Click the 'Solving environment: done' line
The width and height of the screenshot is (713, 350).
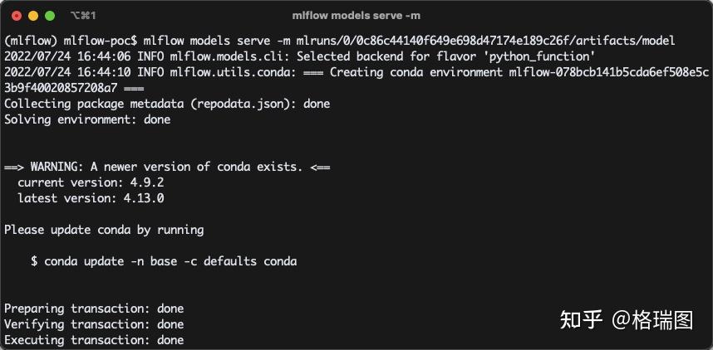[87, 119]
